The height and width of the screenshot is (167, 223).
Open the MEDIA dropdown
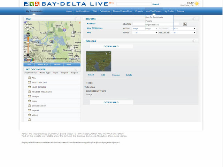tap(139, 29)
